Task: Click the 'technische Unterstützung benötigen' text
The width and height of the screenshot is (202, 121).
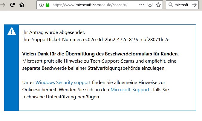Action: click(61, 97)
